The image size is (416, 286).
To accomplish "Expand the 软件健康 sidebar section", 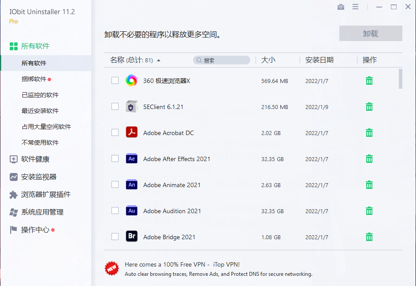I will [x=35, y=159].
